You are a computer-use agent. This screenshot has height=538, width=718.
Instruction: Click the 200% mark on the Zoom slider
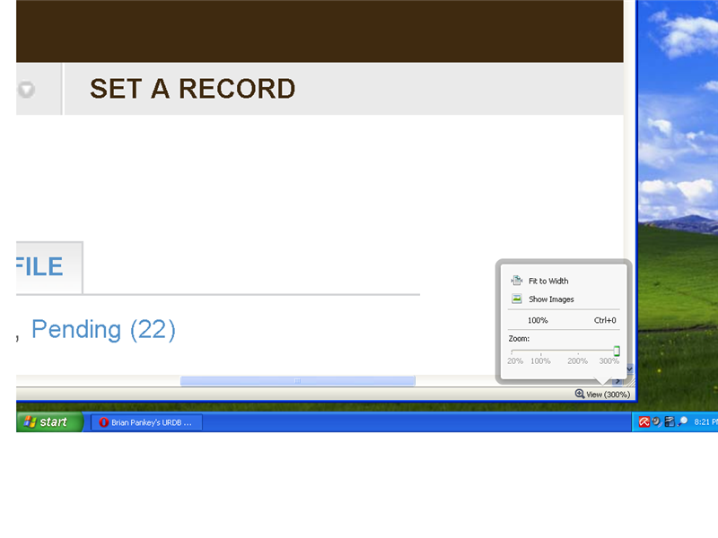tap(577, 351)
